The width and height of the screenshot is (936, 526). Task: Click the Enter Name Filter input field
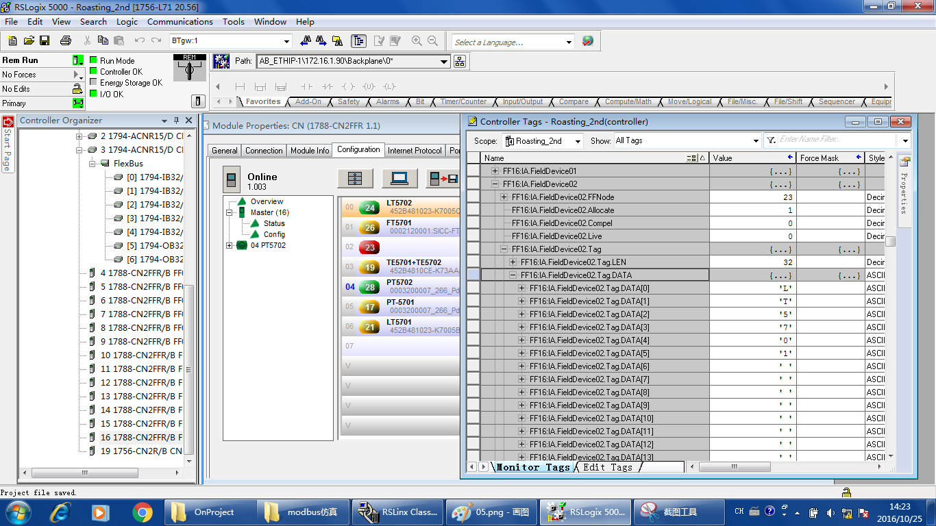pyautogui.click(x=836, y=140)
